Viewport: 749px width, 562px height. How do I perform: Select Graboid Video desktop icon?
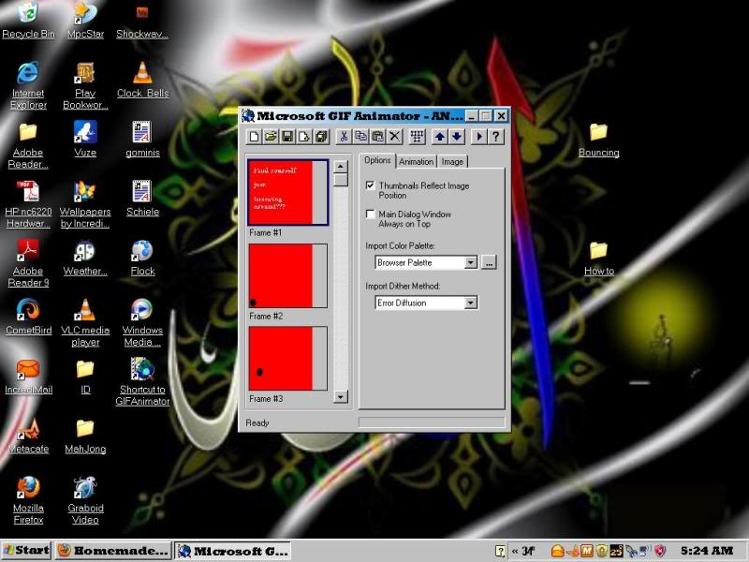85,500
